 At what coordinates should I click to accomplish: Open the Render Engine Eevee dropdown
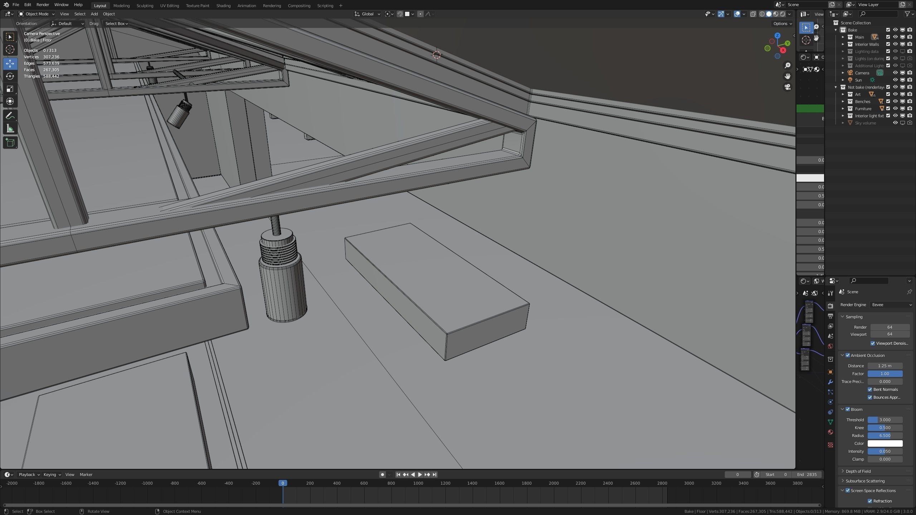tap(891, 305)
